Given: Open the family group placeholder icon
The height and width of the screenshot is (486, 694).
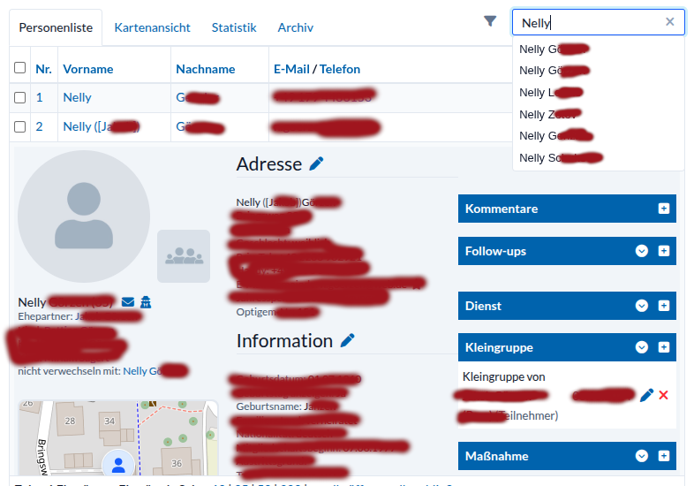Looking at the screenshot, I should pos(184,256).
